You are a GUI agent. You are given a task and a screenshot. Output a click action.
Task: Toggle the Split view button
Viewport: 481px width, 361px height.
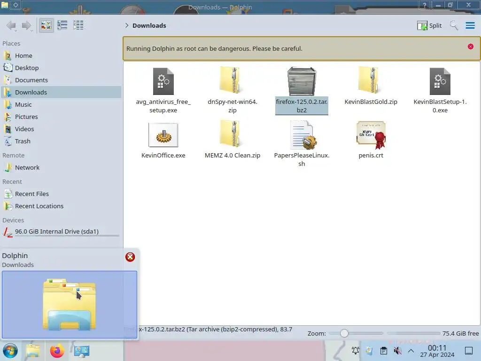[429, 25]
